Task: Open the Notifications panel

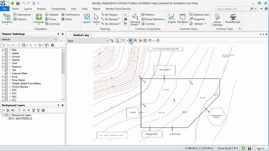Action: (71, 15)
